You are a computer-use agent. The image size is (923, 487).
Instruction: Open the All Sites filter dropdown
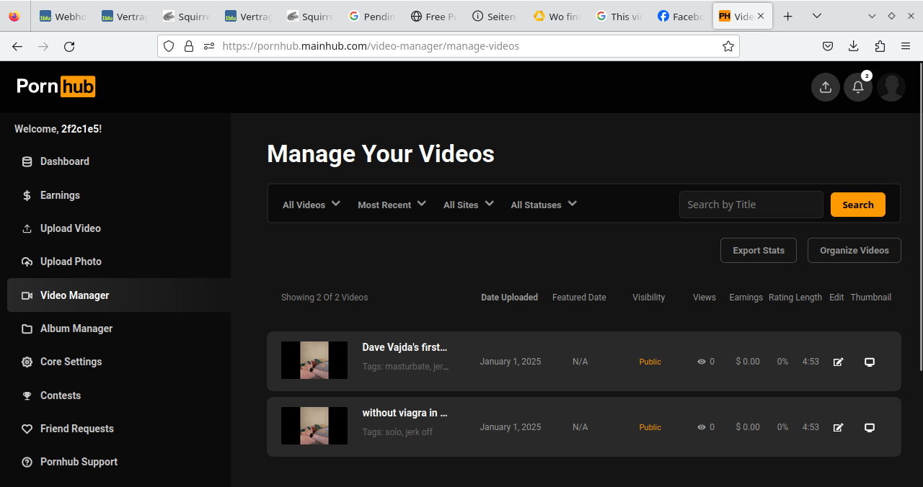point(468,205)
